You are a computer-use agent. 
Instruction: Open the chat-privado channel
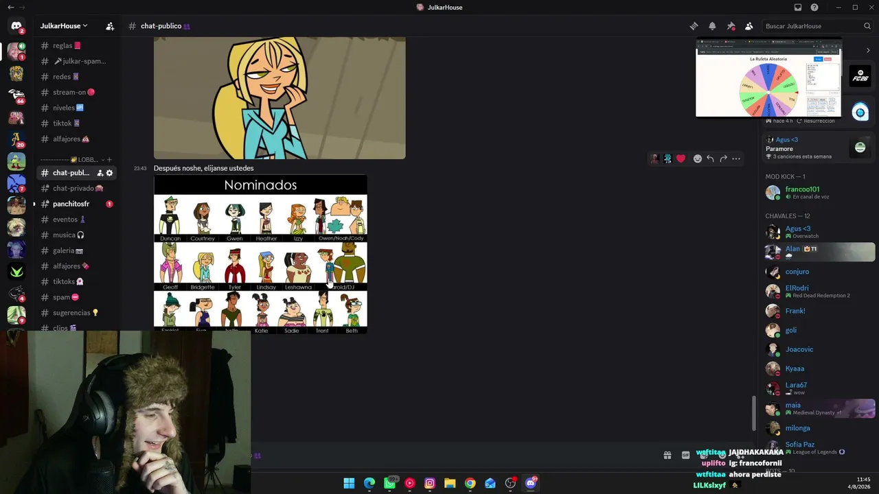coord(76,189)
